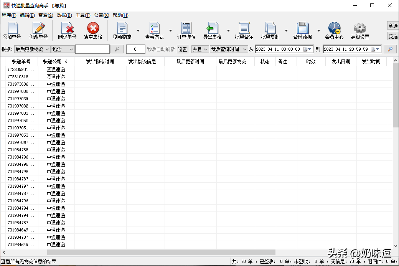Click the 全选 button
This screenshot has width=399, height=266.
pyautogui.click(x=393, y=26)
